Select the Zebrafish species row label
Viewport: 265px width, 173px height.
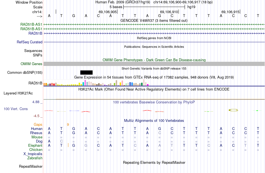coord(35,158)
